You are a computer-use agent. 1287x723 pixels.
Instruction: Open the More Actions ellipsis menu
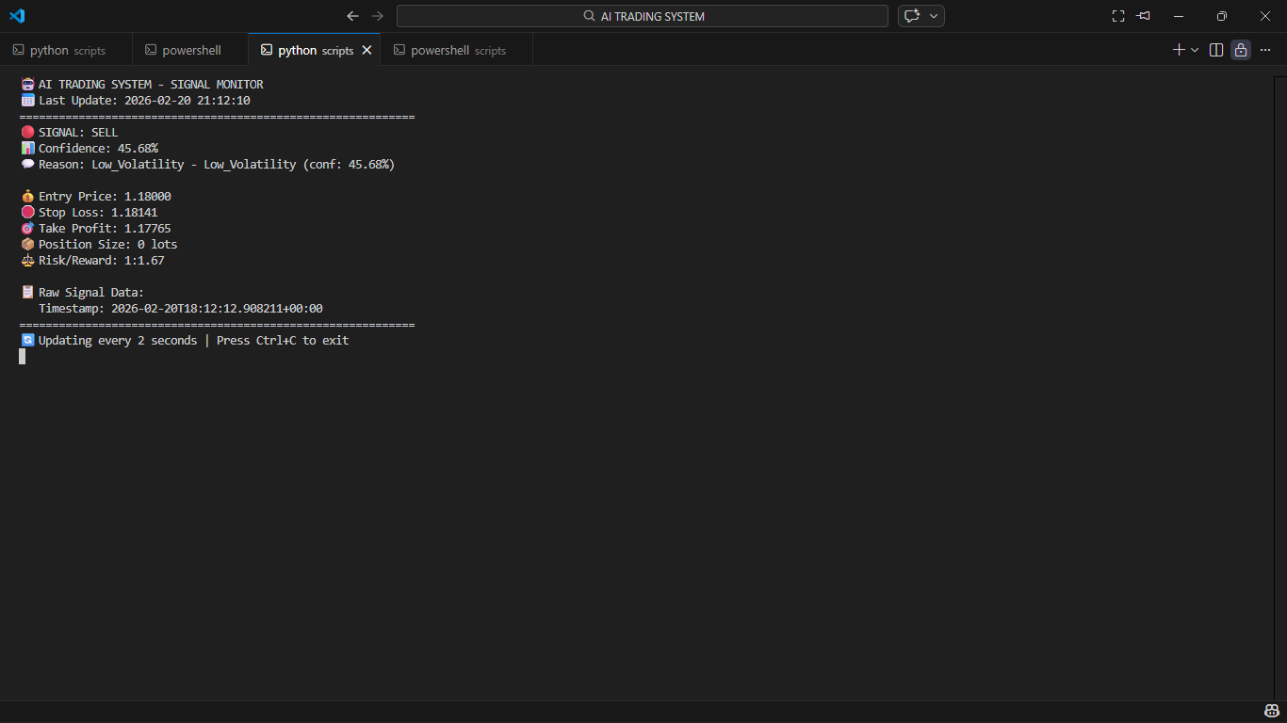(1265, 50)
